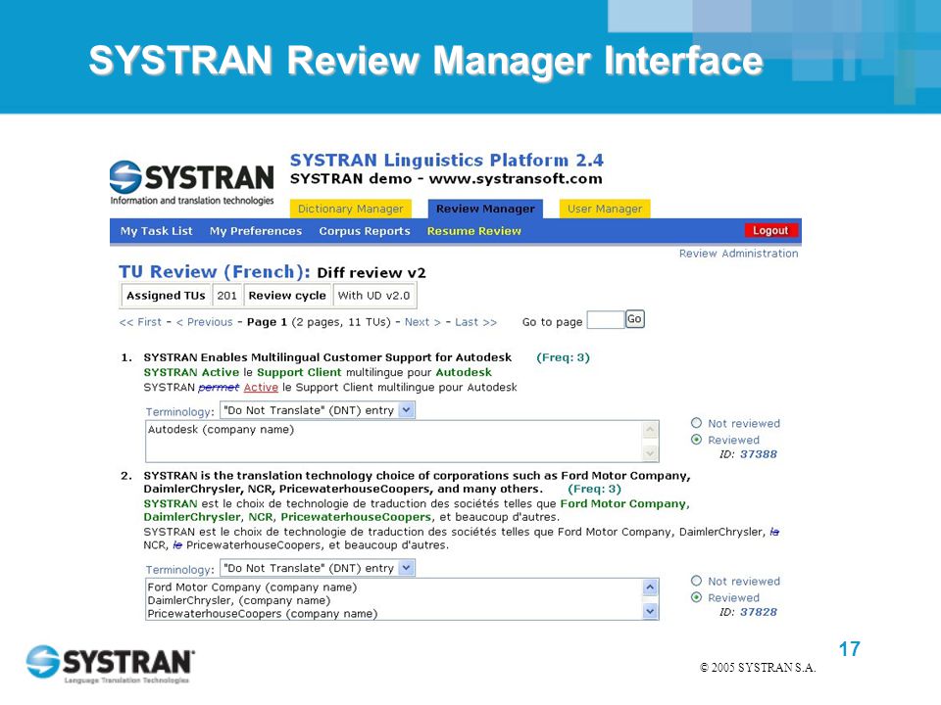Viewport: 941px width, 705px height.
Task: Click the SYSTRAN logo in the platform header
Action: click(x=191, y=183)
